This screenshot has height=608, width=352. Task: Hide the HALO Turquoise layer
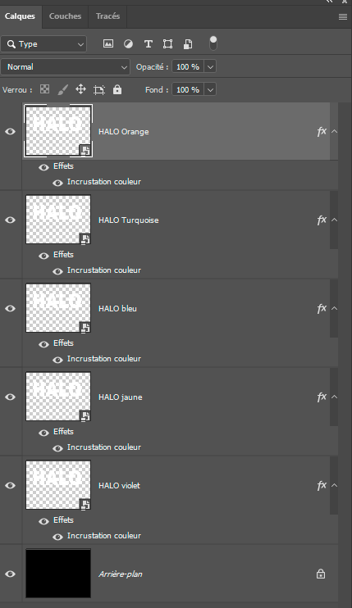11,220
